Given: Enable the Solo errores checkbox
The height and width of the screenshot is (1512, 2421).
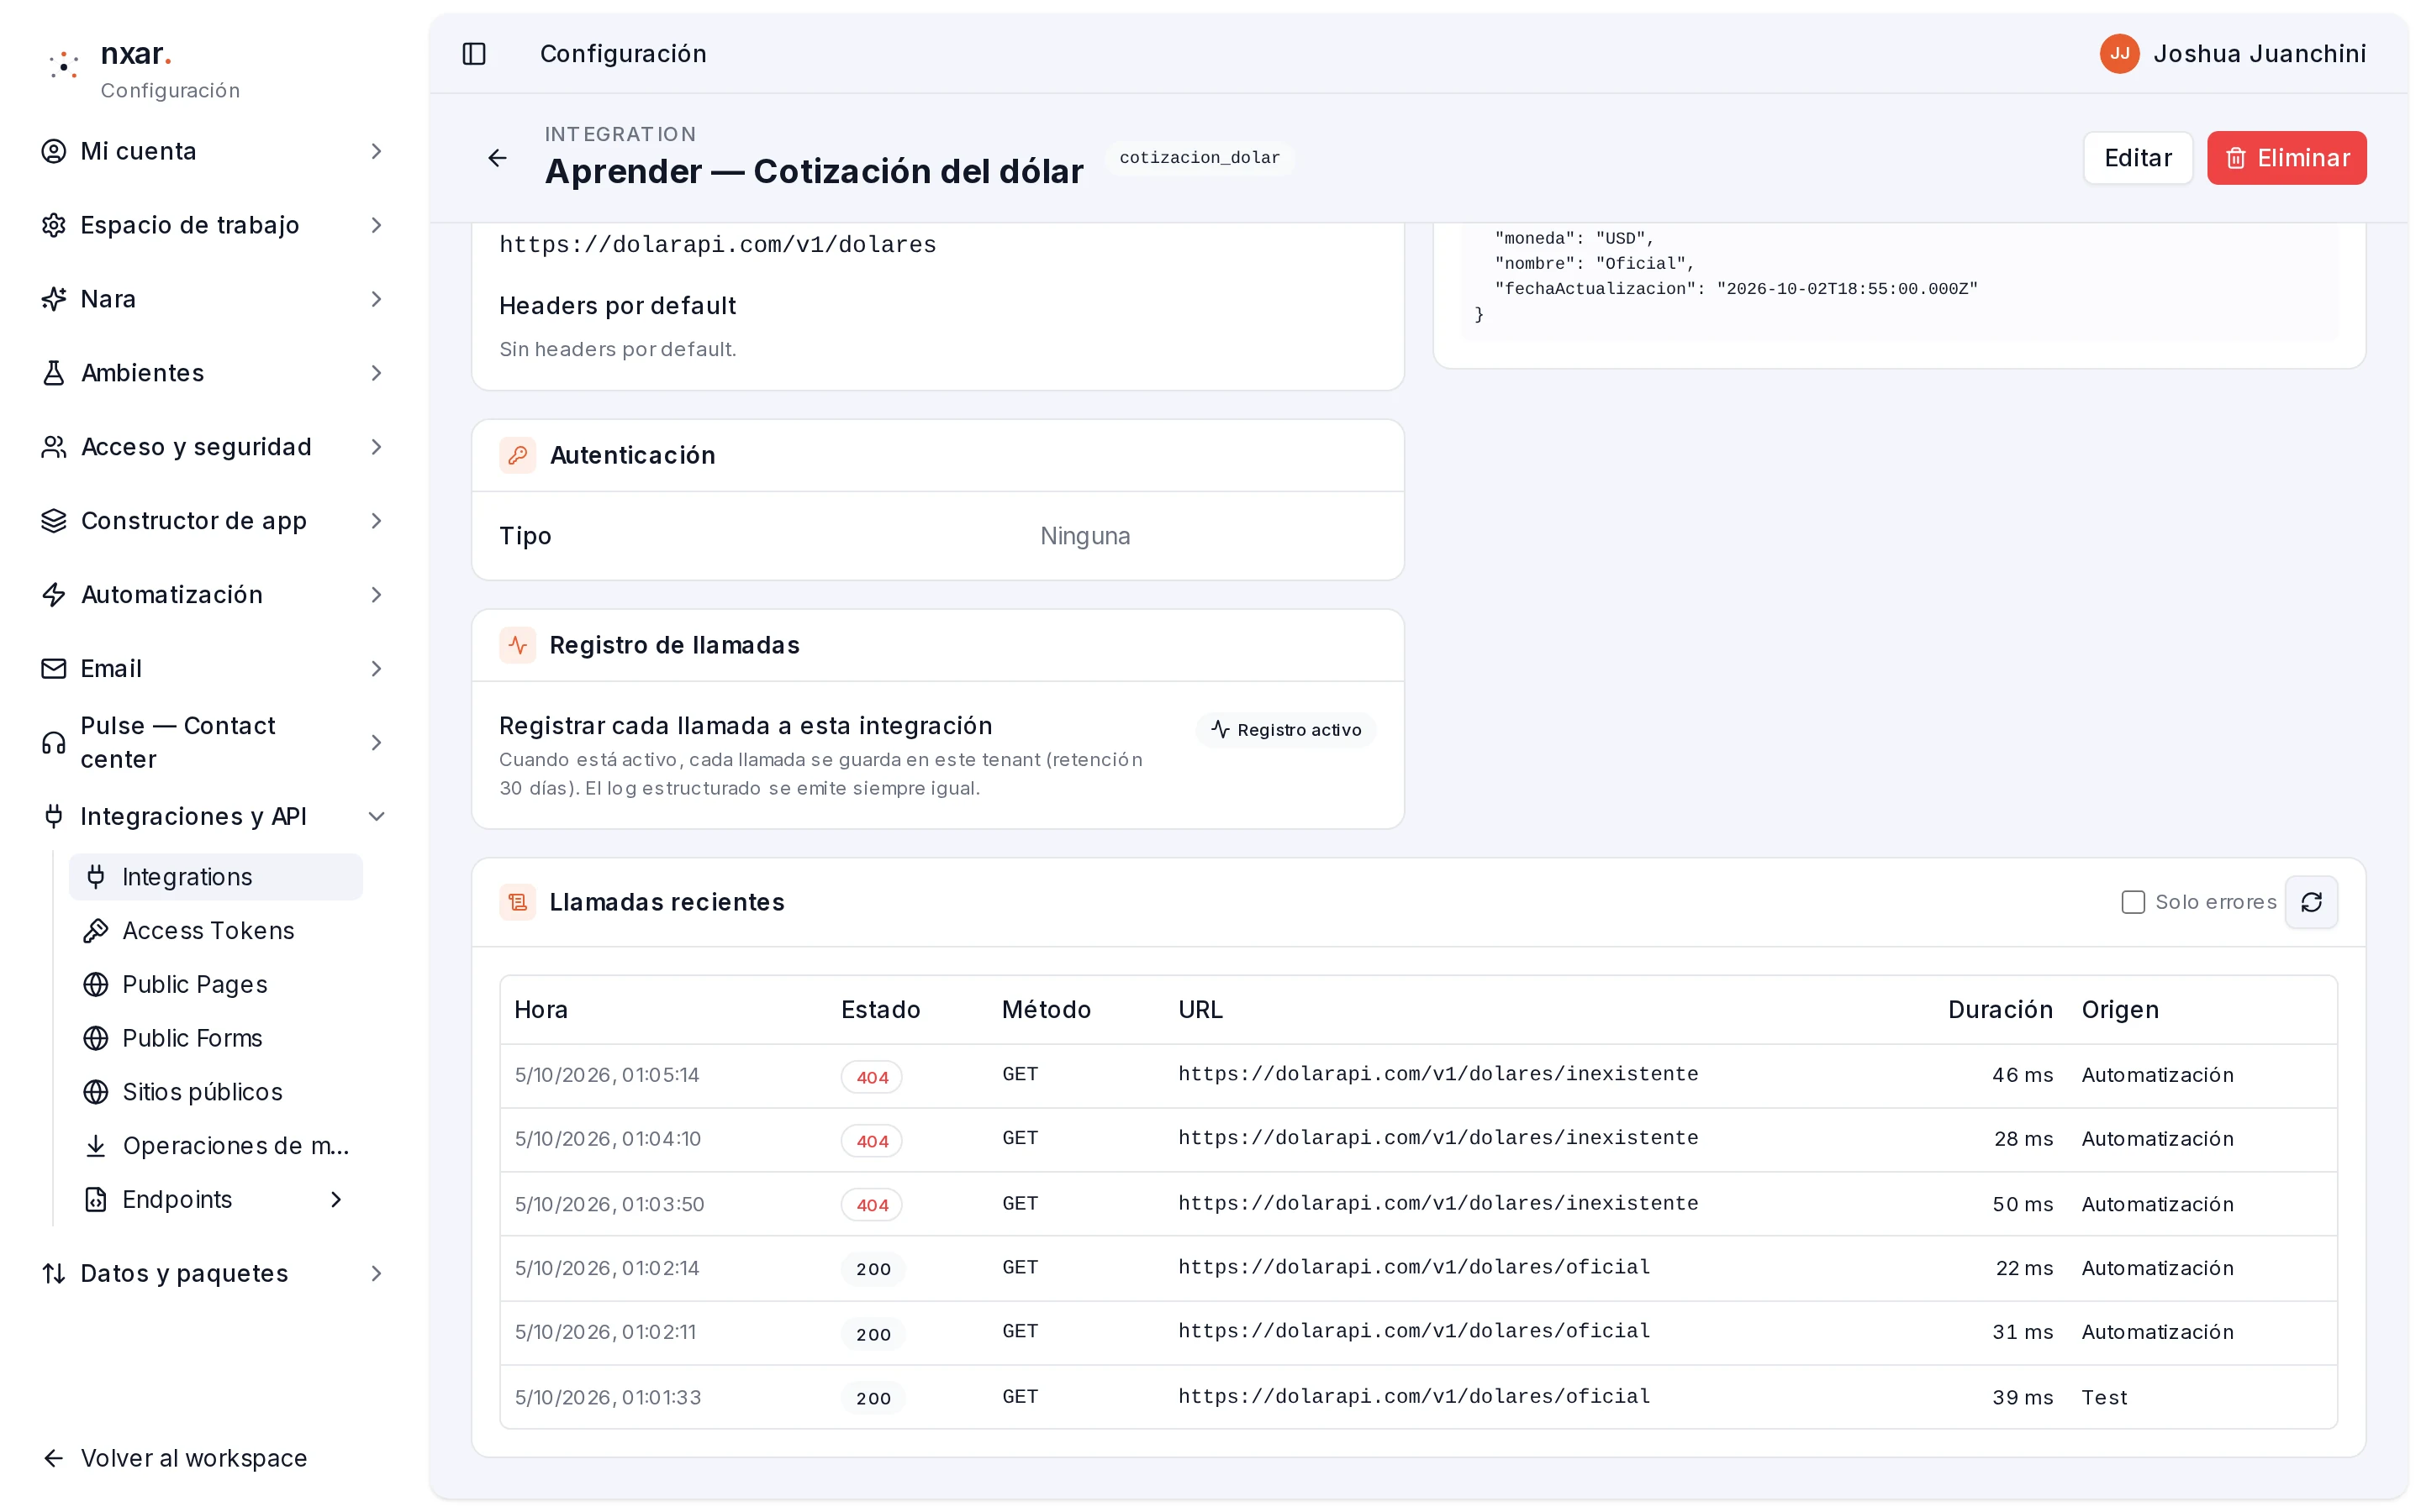Looking at the screenshot, I should pyautogui.click(x=2133, y=902).
